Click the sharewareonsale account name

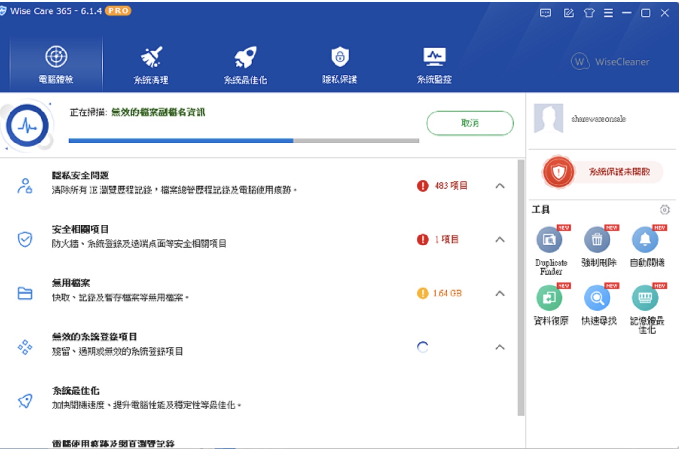(x=599, y=119)
